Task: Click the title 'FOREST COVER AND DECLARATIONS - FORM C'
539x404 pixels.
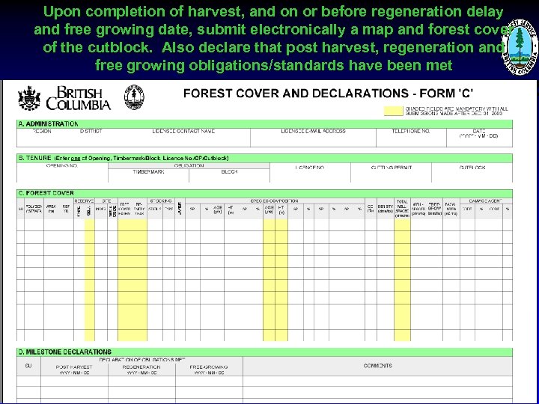Action: pos(329,94)
